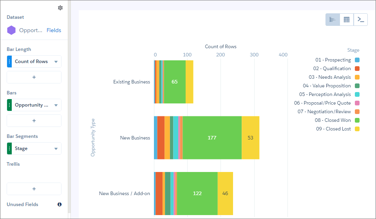Select the Existing Business Closed Won segment 65
This screenshot has width=376, height=219.
click(x=175, y=82)
